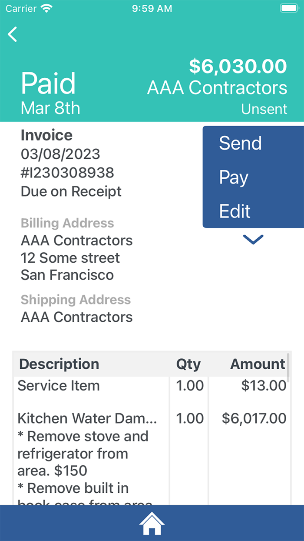This screenshot has height=541, width=304.
Task: Tap the Amount column header
Action: tap(257, 364)
